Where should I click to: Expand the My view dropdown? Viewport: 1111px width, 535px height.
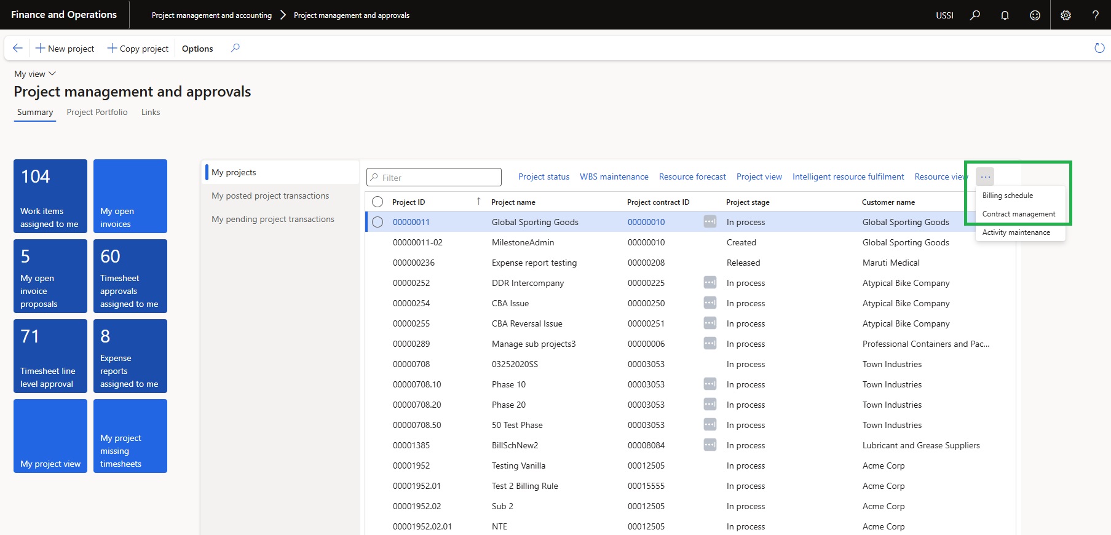pos(35,74)
